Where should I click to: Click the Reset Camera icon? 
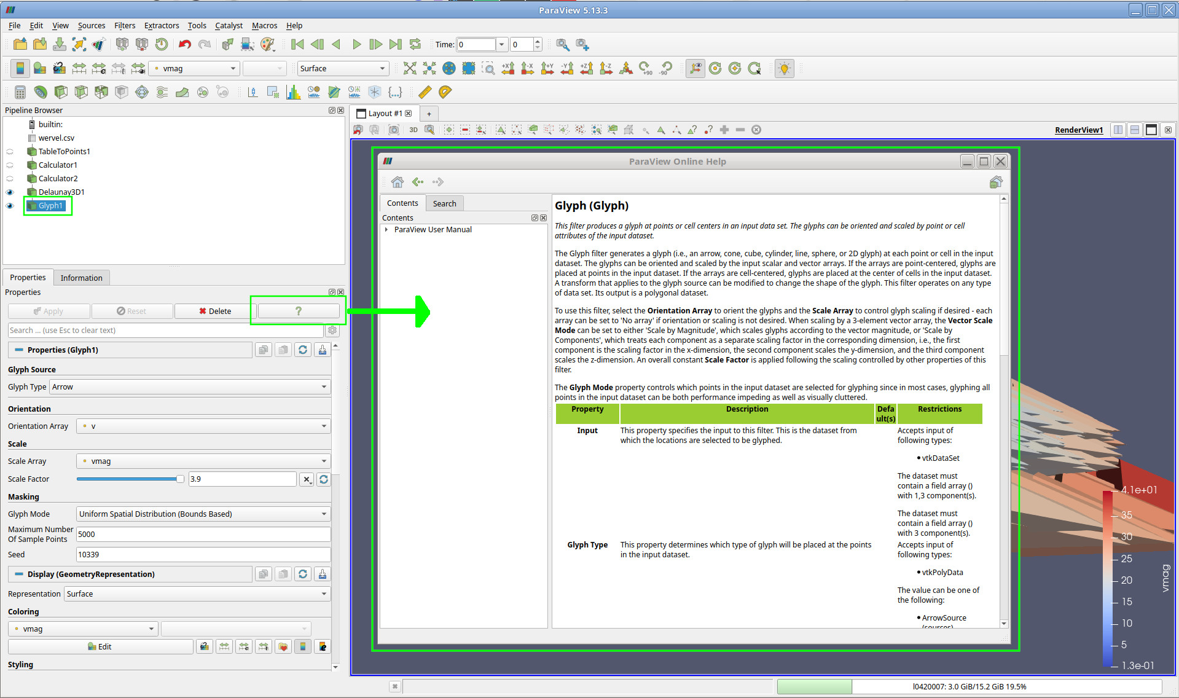tap(410, 68)
